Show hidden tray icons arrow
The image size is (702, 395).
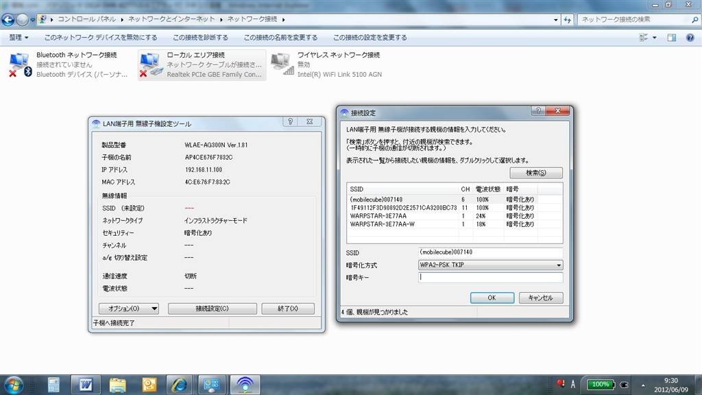(x=643, y=385)
